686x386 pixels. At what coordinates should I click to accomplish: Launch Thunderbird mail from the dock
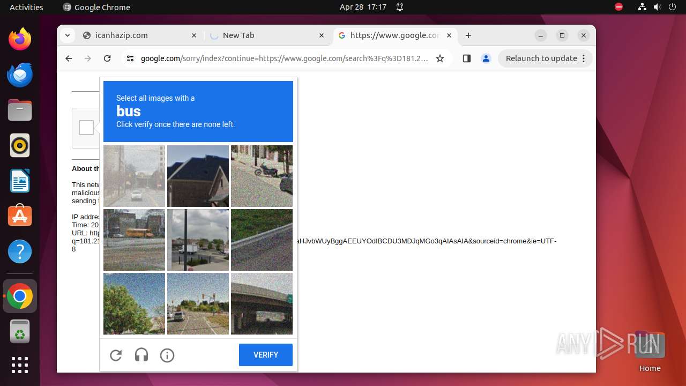click(x=20, y=75)
